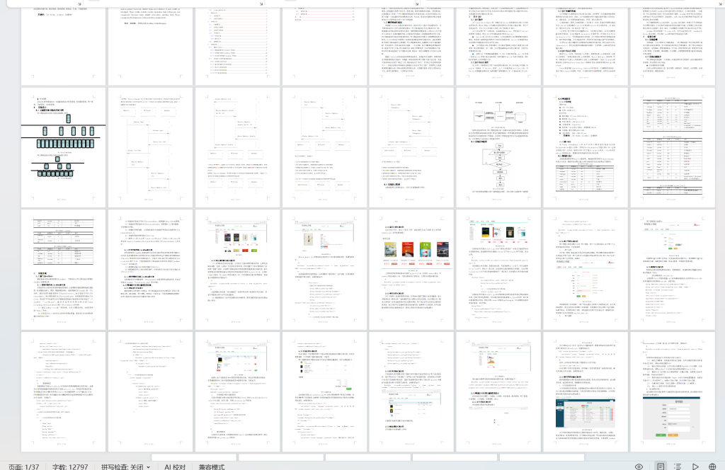Switch to page layout view icon
The width and height of the screenshot is (725, 470).
661,466
